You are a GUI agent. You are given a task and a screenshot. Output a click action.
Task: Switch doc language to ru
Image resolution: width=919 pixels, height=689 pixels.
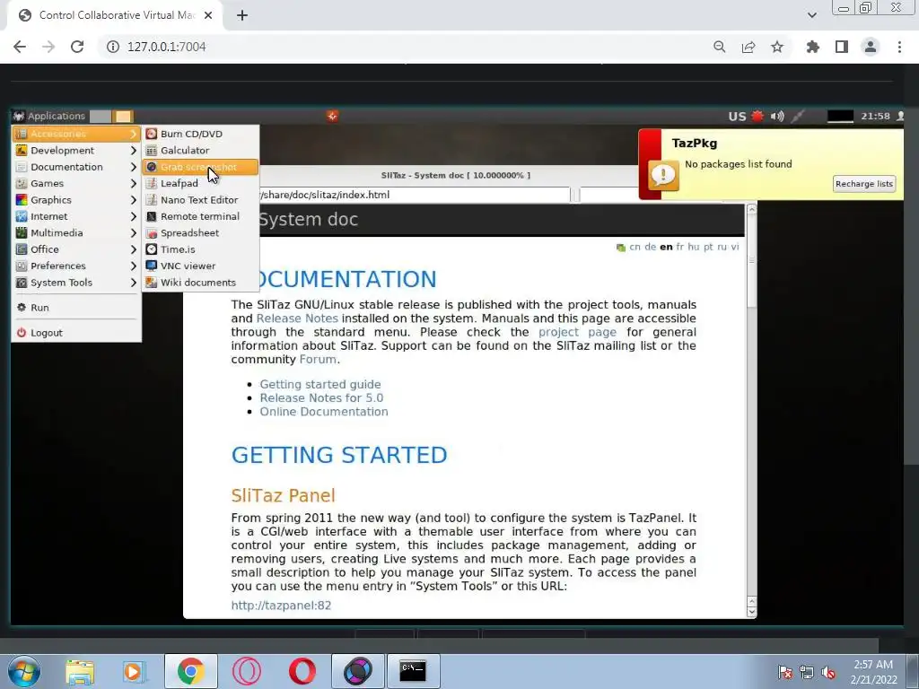tap(722, 248)
